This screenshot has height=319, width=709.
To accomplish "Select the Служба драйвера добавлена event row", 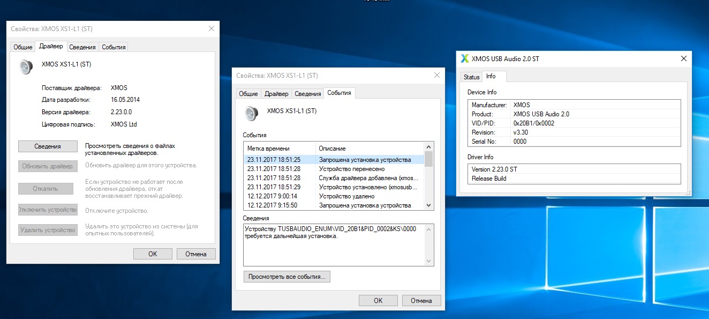I will [334, 178].
